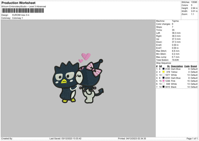This screenshot has width=199, height=141.
Task: Click the 'Last Saved: 03/12/2023 13.03.42' text
Action: [x=65, y=138]
